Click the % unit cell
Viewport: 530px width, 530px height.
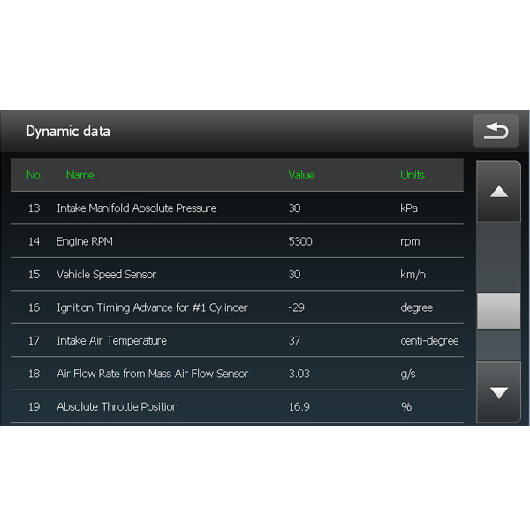coord(406,407)
